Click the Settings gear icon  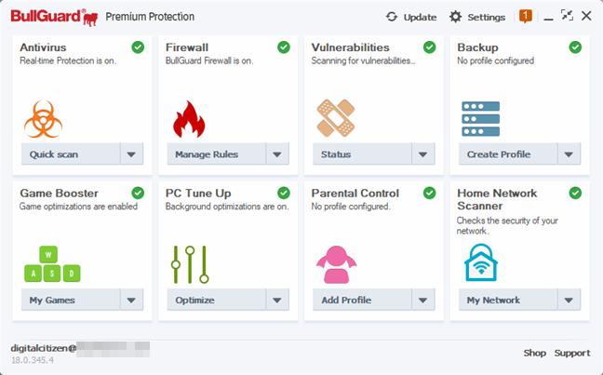455,17
